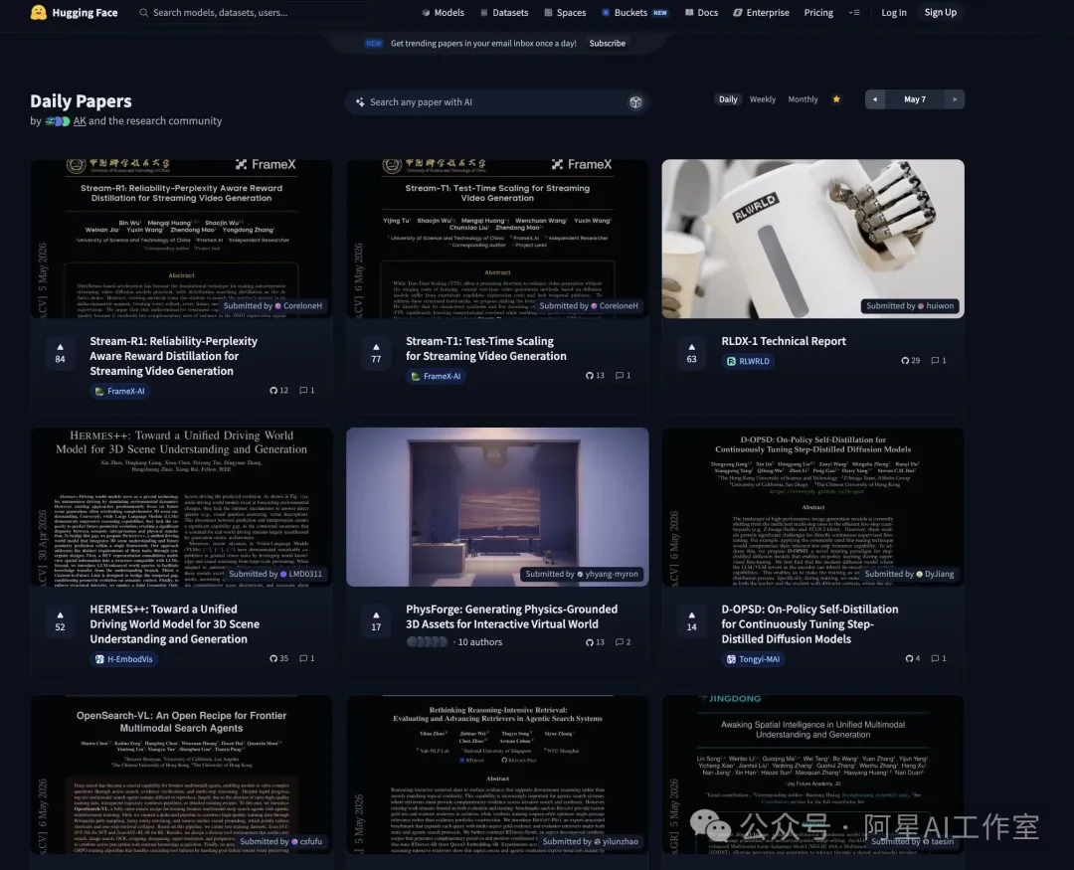Screen dimensions: 1074x870
Task: Click the H-EmbodVis organization tag
Action: point(124,659)
